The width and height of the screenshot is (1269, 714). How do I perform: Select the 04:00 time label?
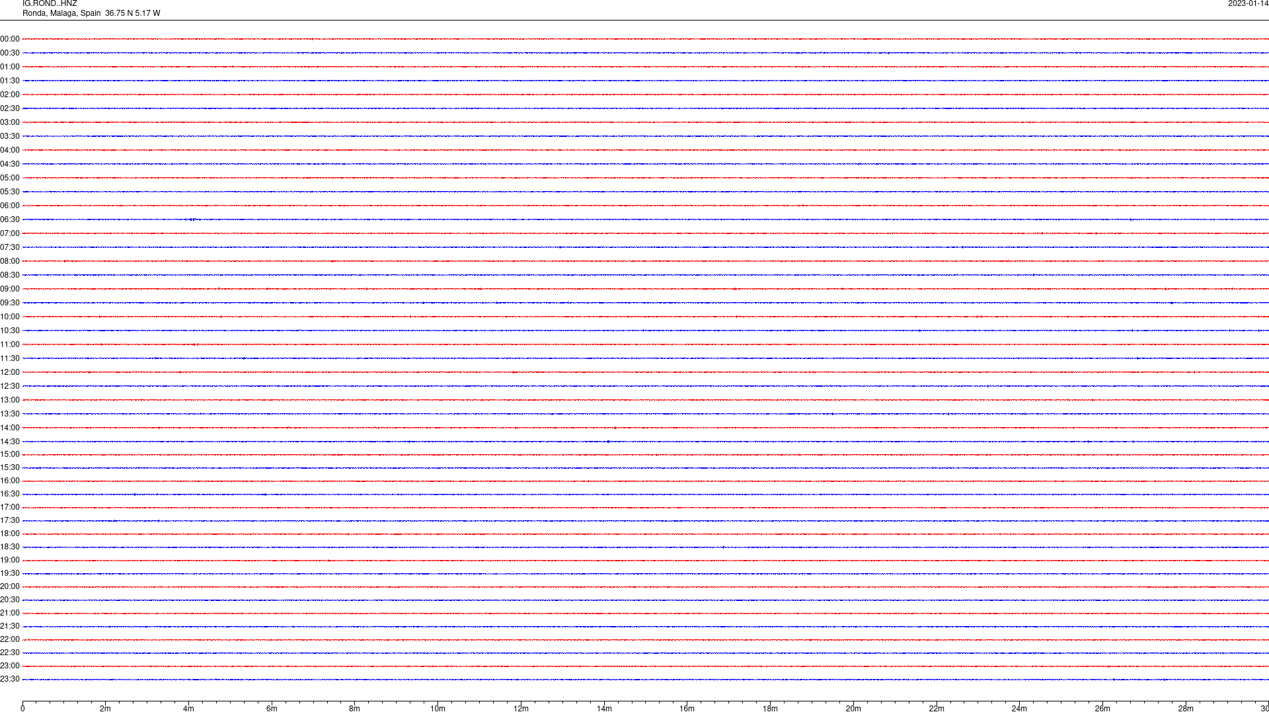10,150
